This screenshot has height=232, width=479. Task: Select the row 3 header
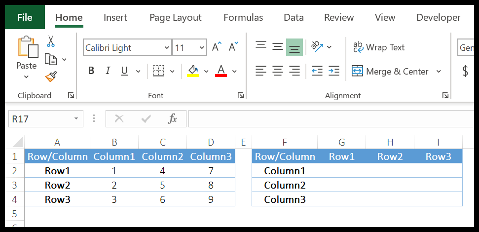[x=15, y=185]
